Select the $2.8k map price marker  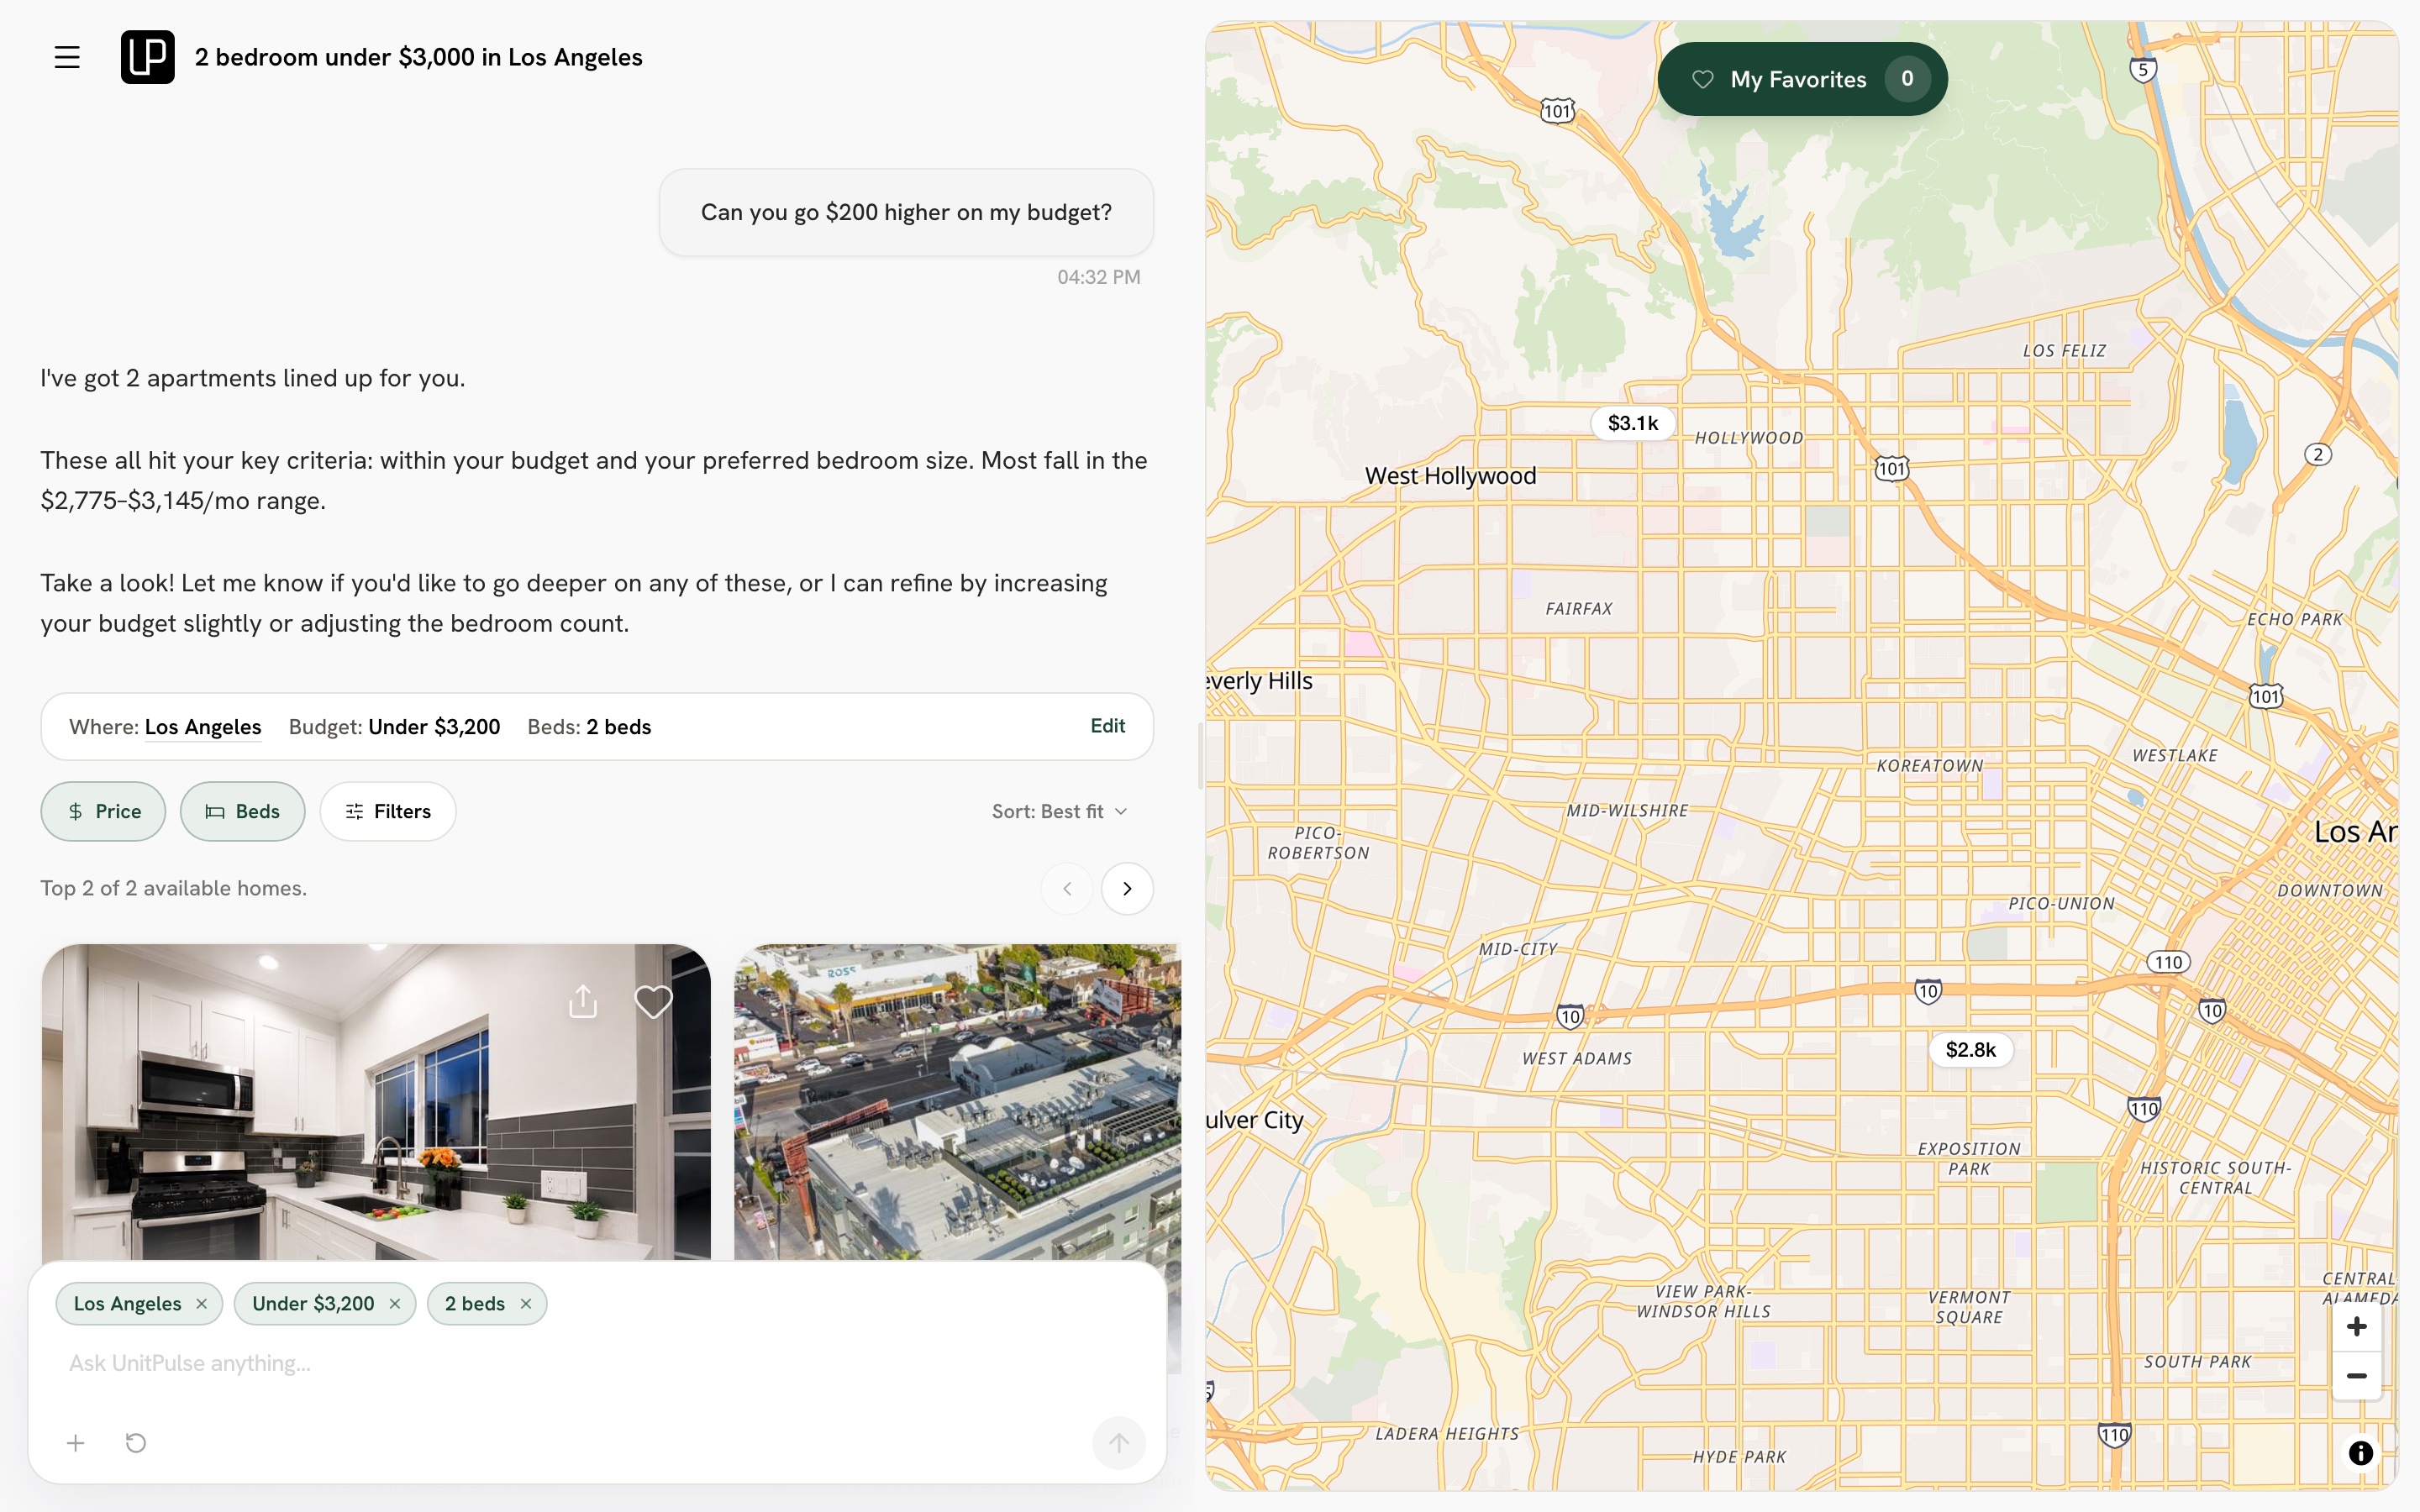point(1970,1049)
